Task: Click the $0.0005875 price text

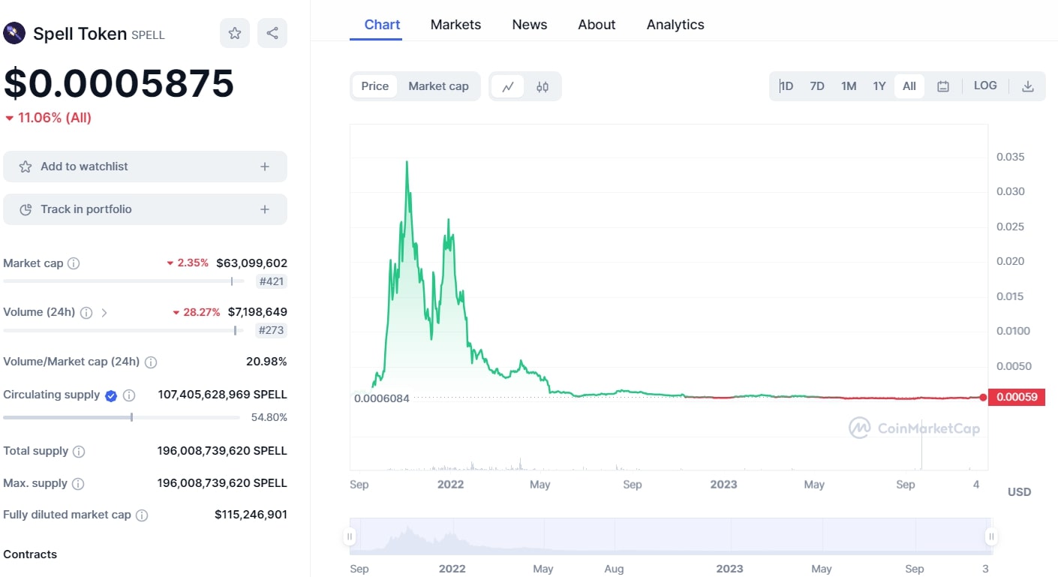Action: (119, 83)
